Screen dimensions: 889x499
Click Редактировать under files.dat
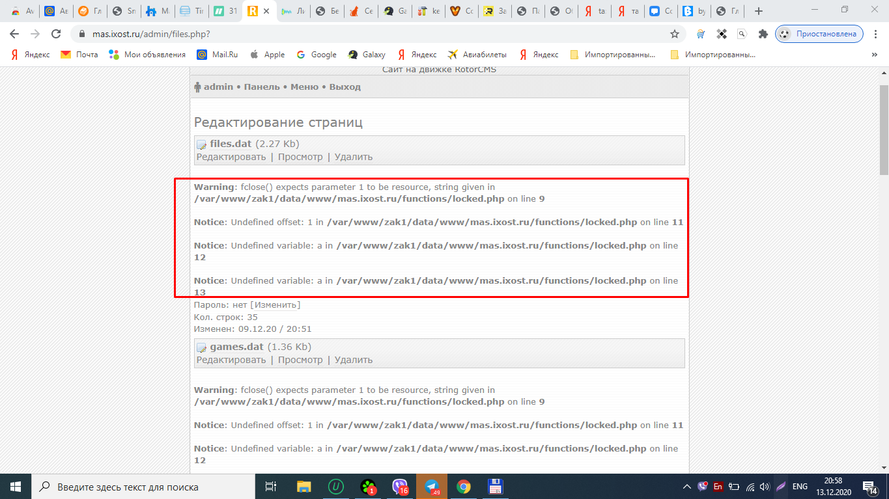pos(231,157)
